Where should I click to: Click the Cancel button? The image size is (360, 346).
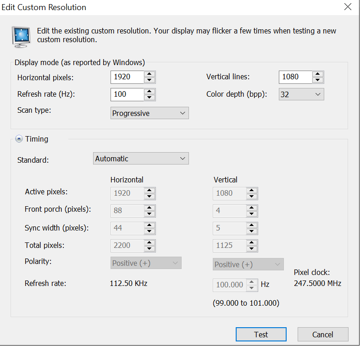pos(323,335)
